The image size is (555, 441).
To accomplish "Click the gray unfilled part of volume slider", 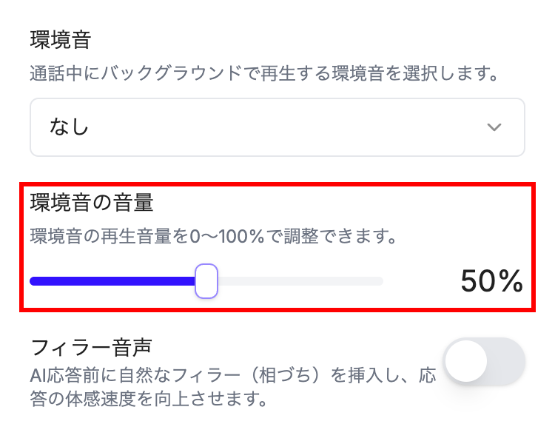I will click(x=300, y=281).
